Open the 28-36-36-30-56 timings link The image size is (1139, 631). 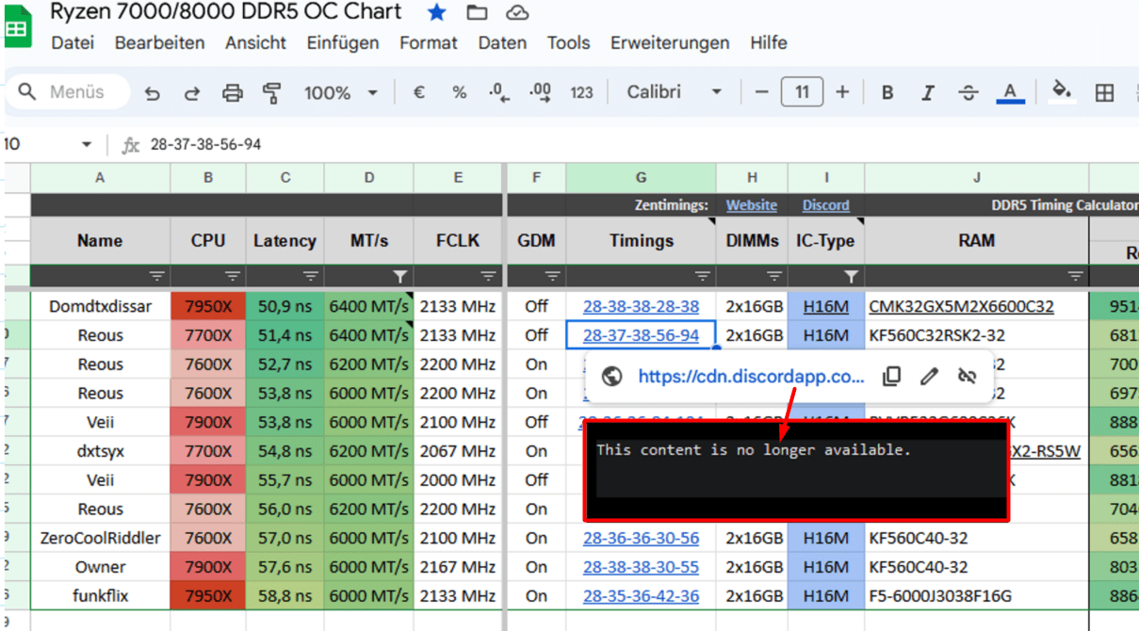click(x=642, y=538)
